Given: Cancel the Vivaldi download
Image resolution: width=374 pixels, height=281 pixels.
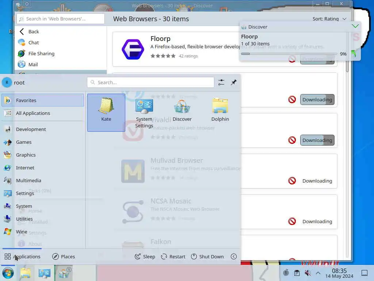Looking at the screenshot, I should (292, 140).
